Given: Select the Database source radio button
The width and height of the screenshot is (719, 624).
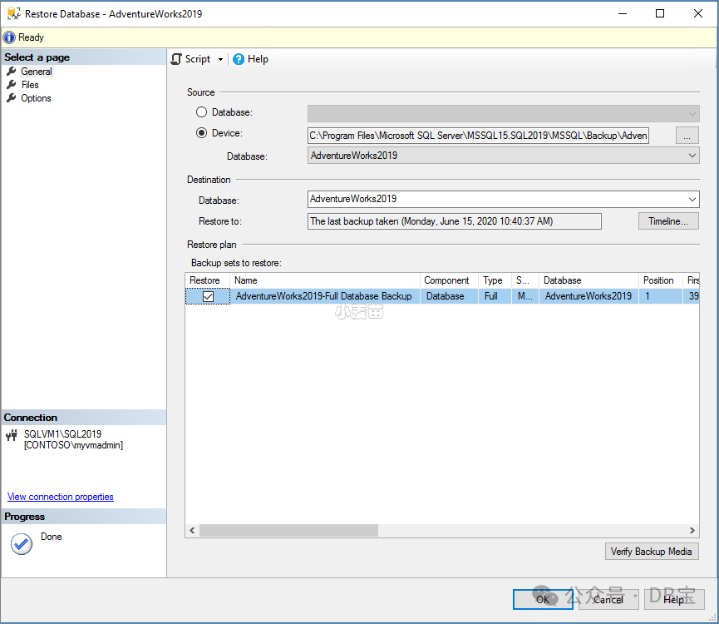Looking at the screenshot, I should click(201, 112).
